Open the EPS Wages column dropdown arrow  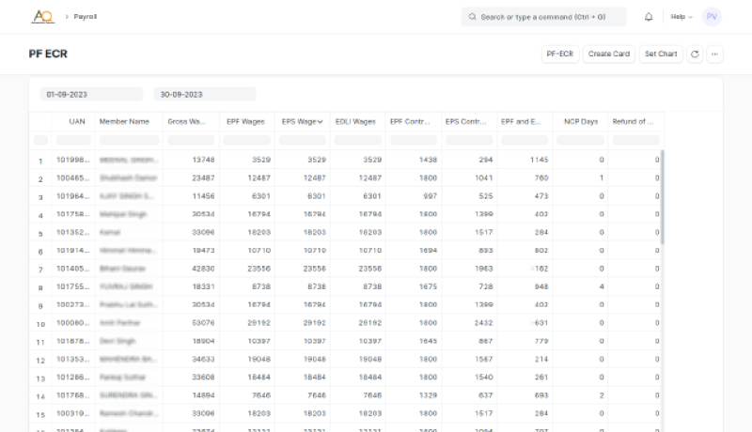pyautogui.click(x=321, y=122)
